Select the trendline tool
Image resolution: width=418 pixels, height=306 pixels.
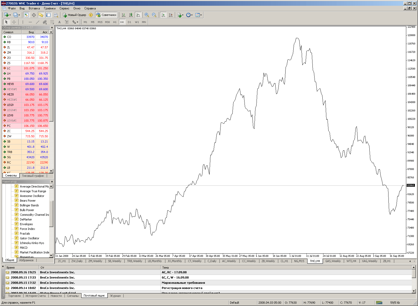pyautogui.click(x=37, y=22)
